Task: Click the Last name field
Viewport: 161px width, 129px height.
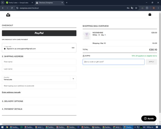Action: pos(39,69)
